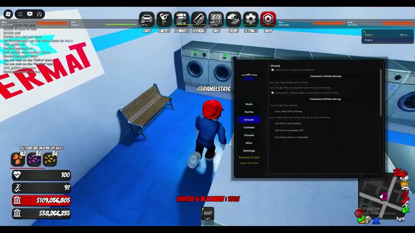Click 'You will make 900k within 5 mins' text
Screen dimensions: 415x233
coord(289,83)
